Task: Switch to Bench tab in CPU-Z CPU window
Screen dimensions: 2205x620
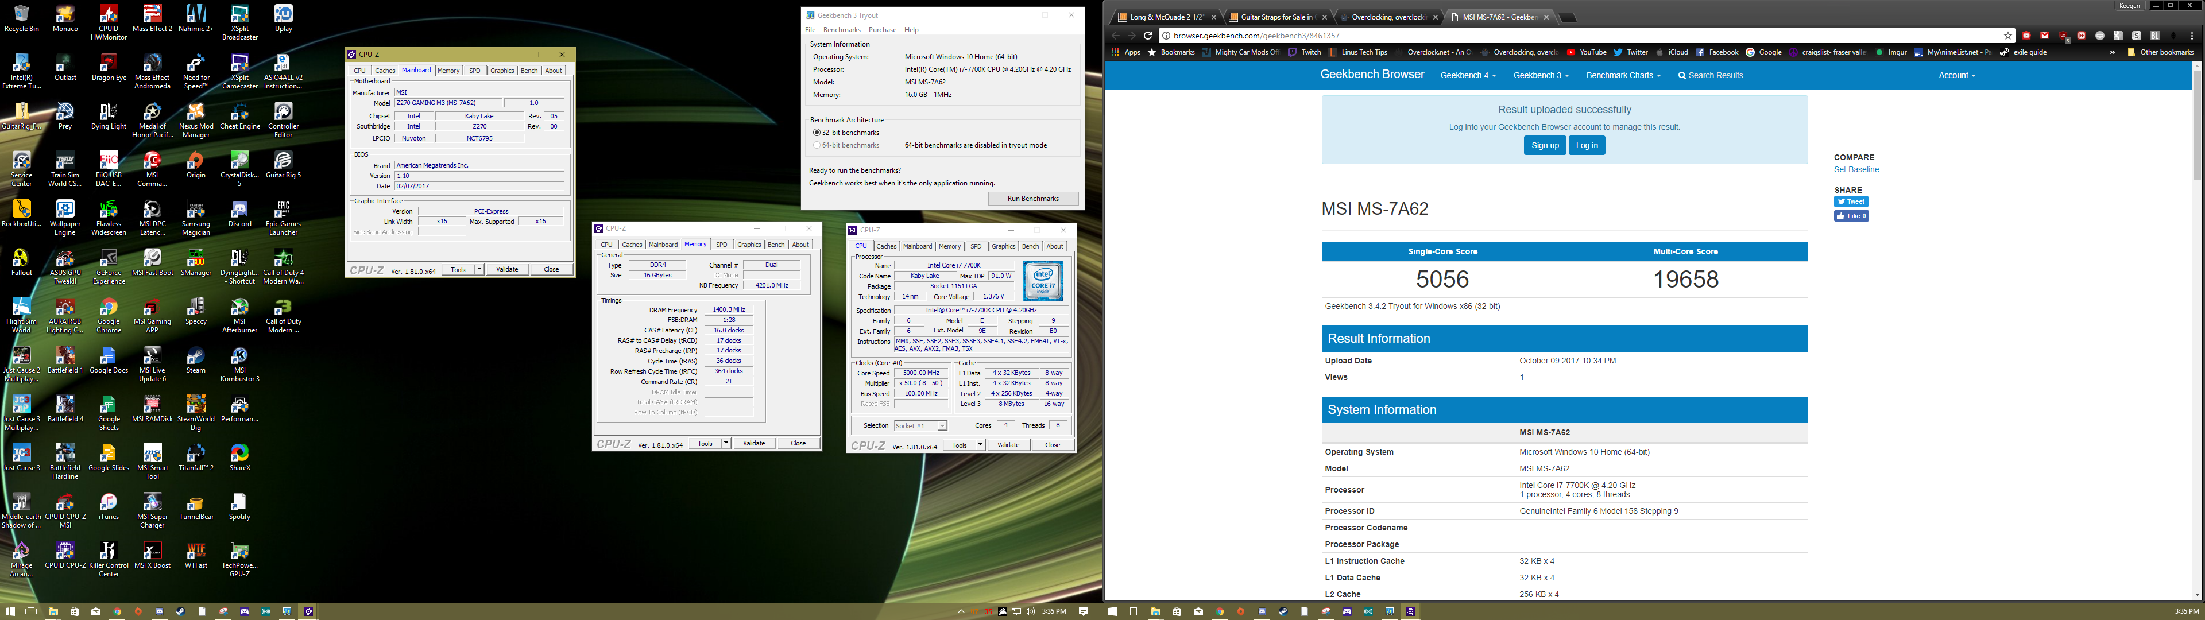Action: tap(1031, 247)
